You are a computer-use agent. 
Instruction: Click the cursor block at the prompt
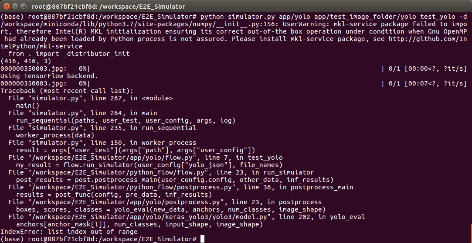click(x=202, y=239)
